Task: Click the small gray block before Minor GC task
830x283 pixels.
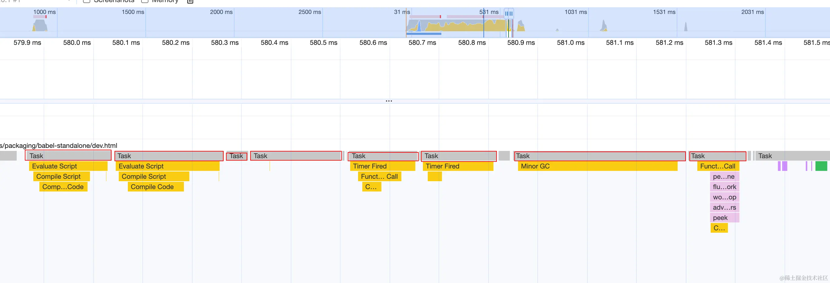Action: click(504, 156)
